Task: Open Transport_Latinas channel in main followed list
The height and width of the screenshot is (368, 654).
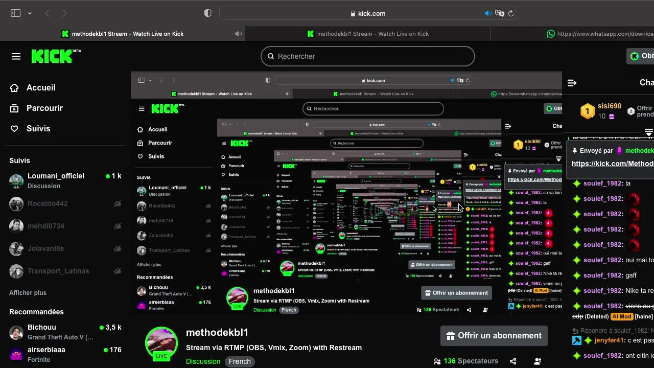Action: pyautogui.click(x=65, y=271)
